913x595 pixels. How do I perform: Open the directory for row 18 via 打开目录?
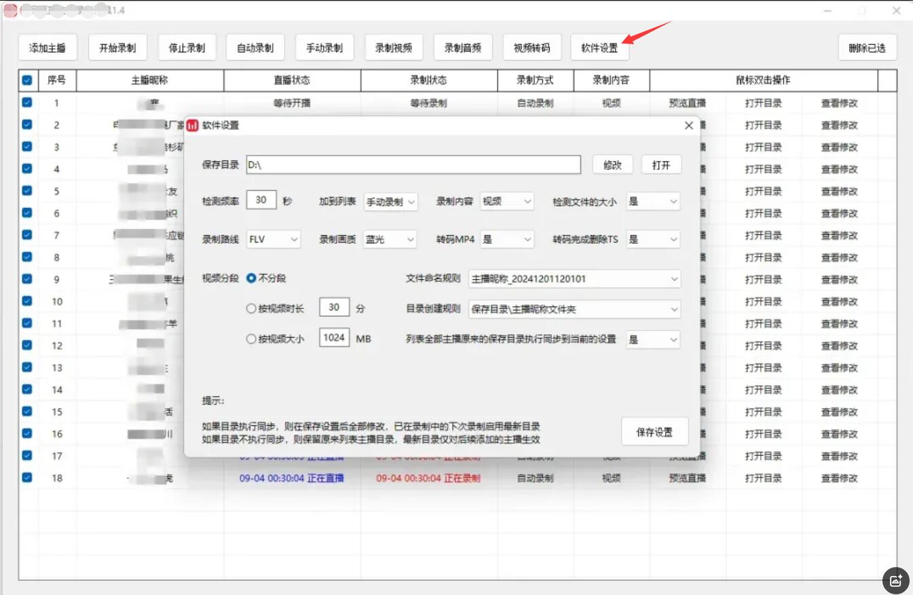click(x=763, y=478)
